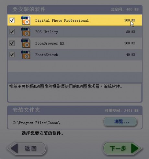149x159 pixels.
Task: Click the Digital Photo Professional name text
Action: [x=62, y=20]
